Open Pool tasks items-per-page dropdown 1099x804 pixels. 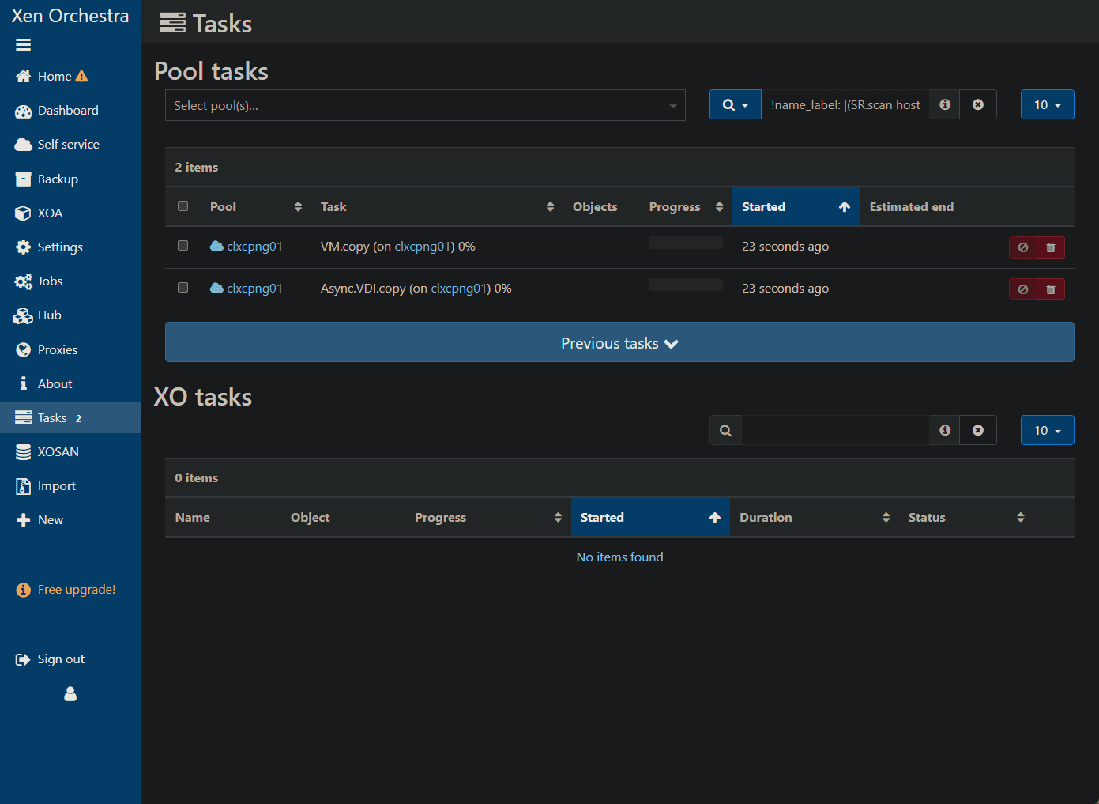click(x=1047, y=105)
